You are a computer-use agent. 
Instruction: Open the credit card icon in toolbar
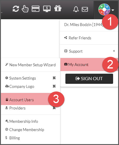coord(36,9)
